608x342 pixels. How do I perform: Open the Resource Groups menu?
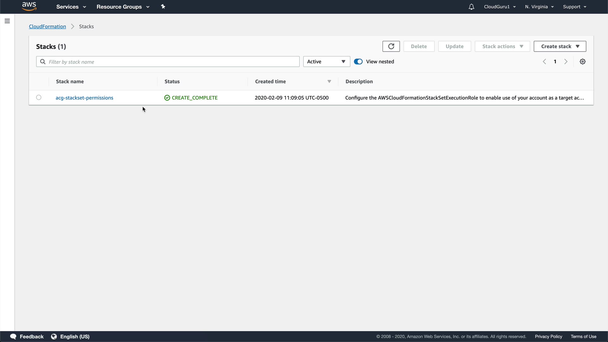(x=123, y=7)
